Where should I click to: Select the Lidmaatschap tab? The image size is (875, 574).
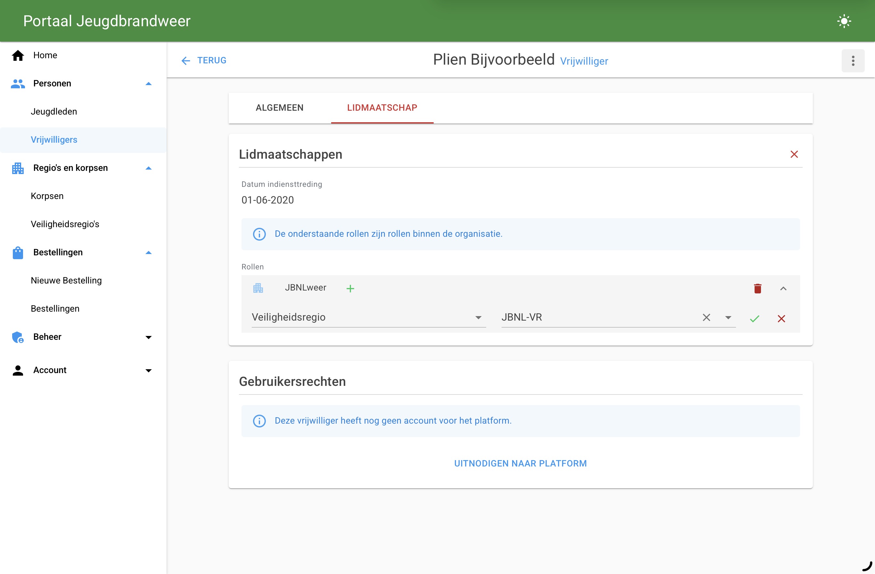[x=382, y=108]
